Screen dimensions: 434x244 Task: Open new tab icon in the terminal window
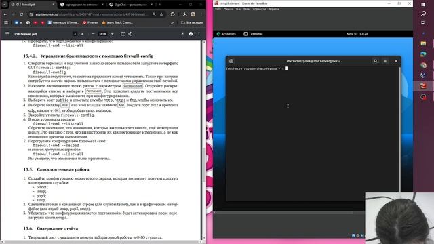[x=231, y=61]
